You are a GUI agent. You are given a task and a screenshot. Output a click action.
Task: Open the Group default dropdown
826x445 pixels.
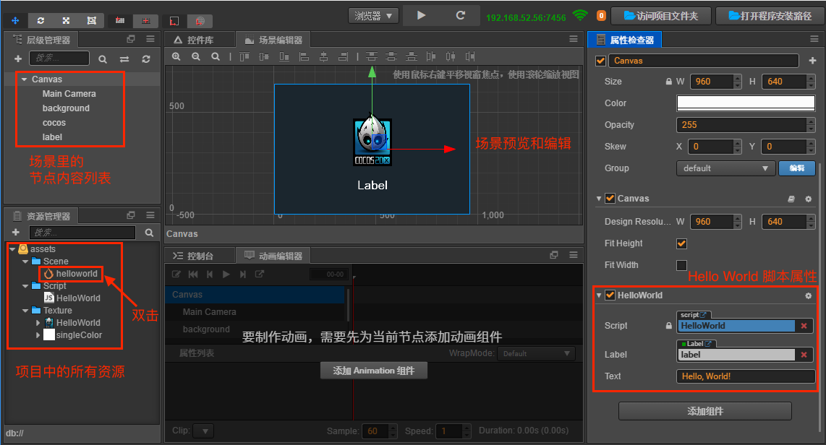point(725,168)
